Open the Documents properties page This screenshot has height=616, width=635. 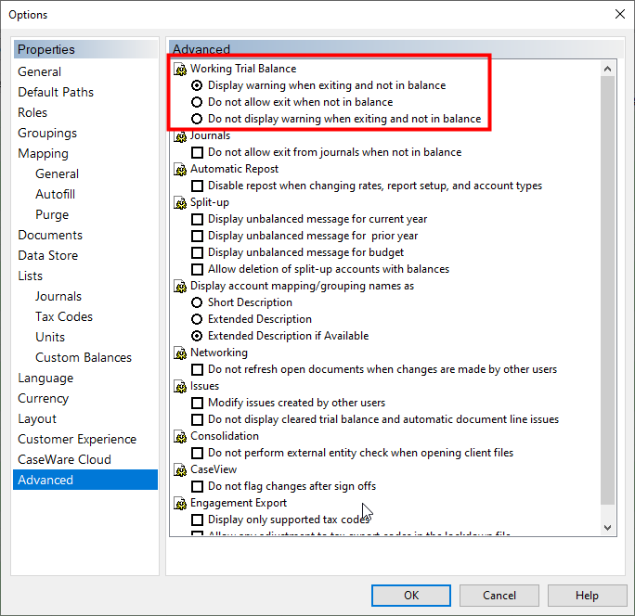(50, 235)
